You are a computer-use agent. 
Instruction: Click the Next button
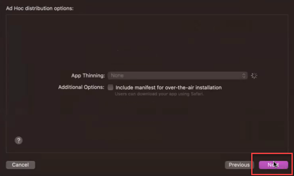pyautogui.click(x=273, y=165)
